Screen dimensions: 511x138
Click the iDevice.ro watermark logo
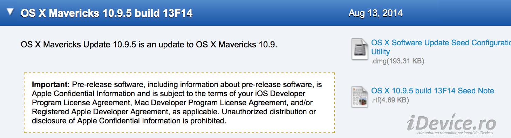pyautogui.click(x=451, y=123)
